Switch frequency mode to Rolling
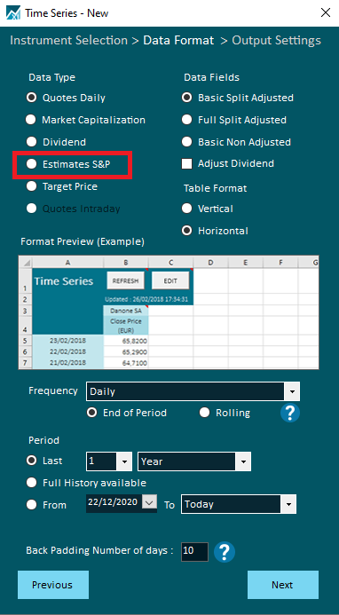Screen dimensions: 339x615 point(205,413)
